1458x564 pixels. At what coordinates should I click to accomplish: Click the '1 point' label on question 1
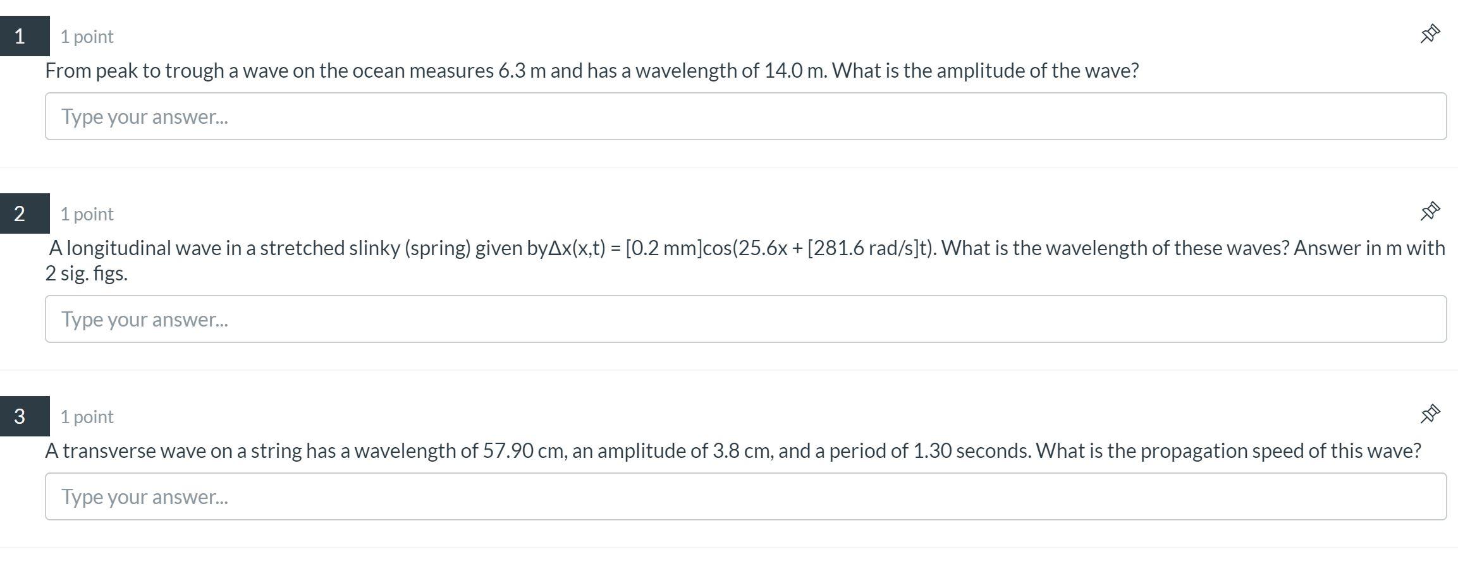[86, 36]
